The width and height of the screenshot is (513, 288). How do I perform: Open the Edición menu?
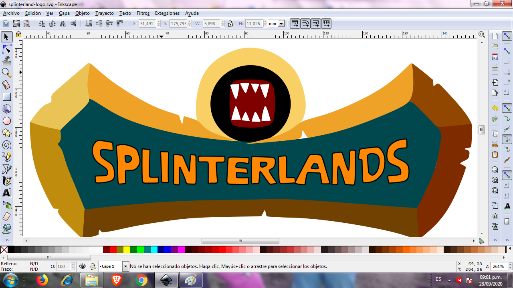click(33, 13)
